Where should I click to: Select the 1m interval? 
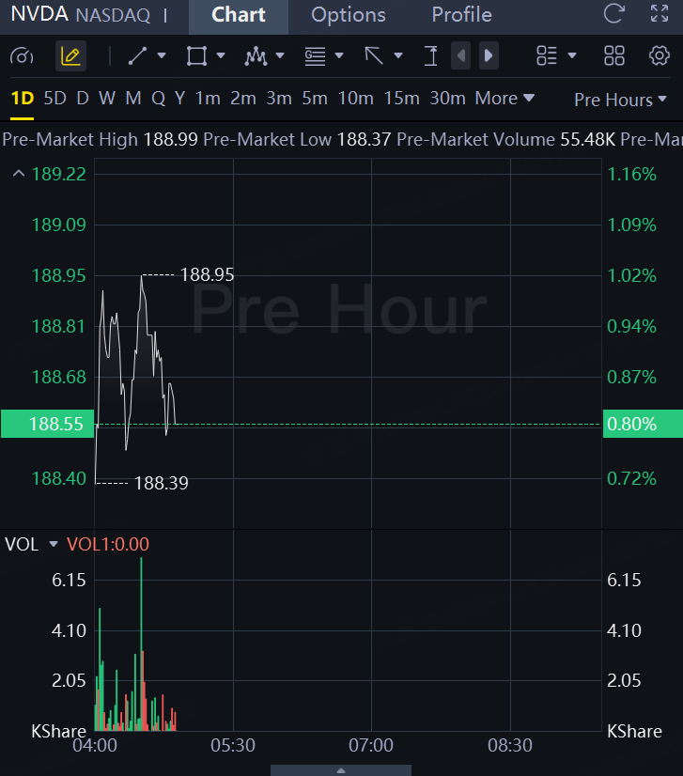[x=208, y=99]
